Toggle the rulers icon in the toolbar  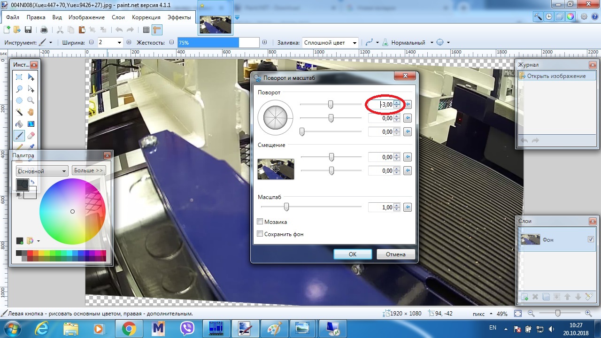point(157,30)
